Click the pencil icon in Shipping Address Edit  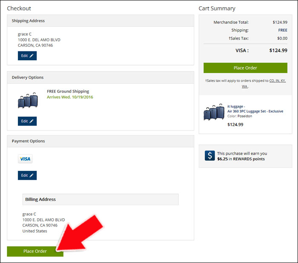tap(32, 56)
